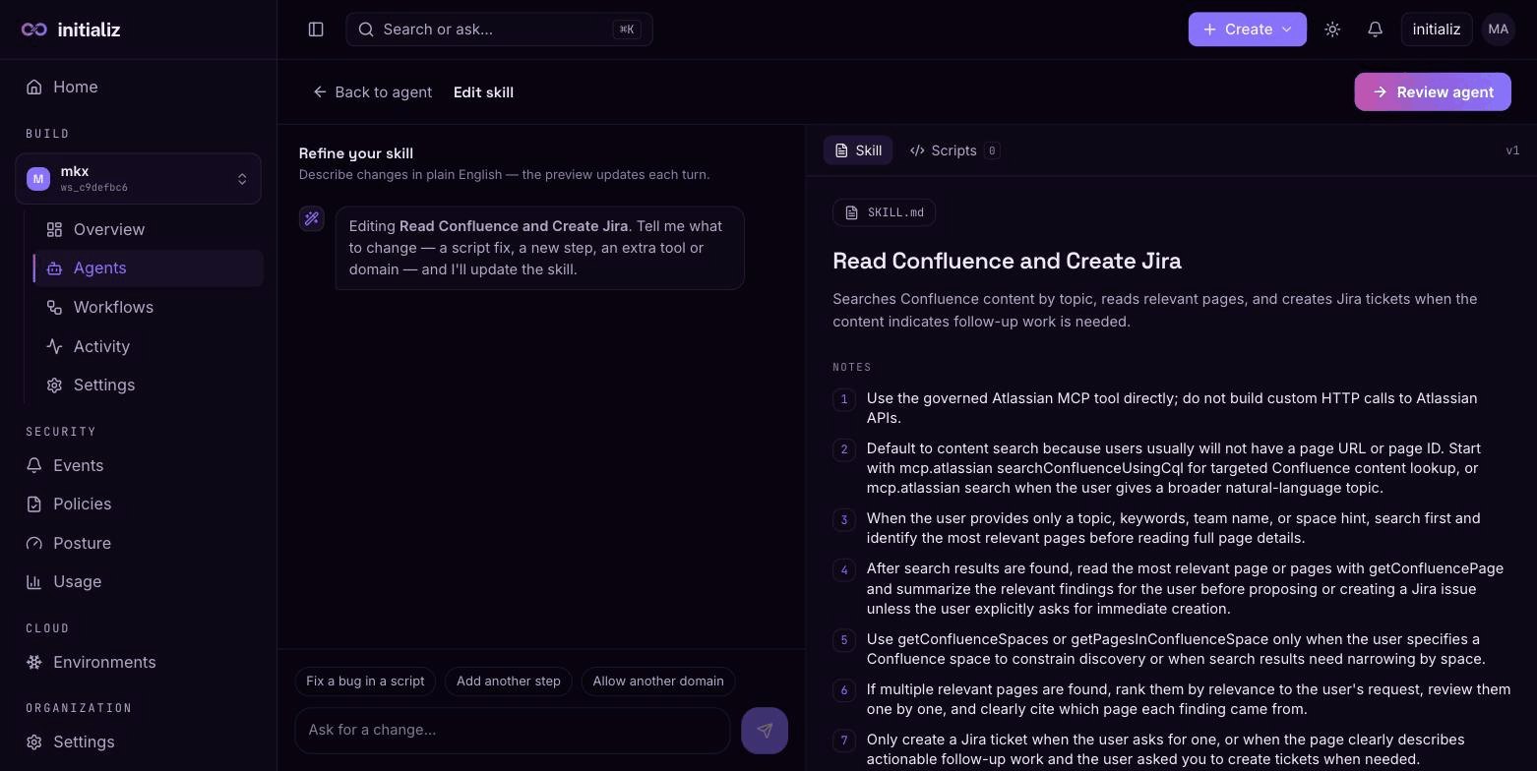Click the Review agent button
This screenshot has width=1537, height=771.
[1433, 91]
